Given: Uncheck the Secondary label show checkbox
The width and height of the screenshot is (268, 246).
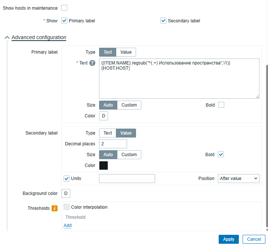Looking at the screenshot, I should (163, 21).
